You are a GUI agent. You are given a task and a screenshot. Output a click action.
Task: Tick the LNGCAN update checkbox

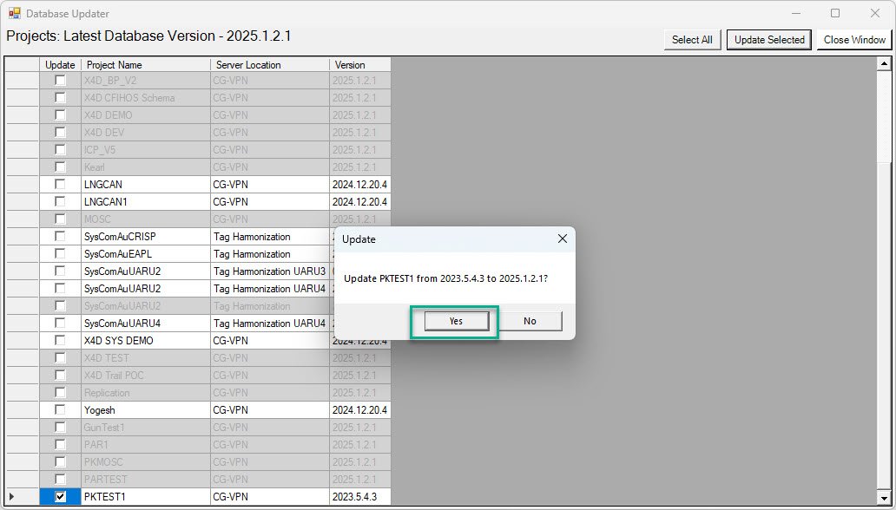(x=60, y=185)
